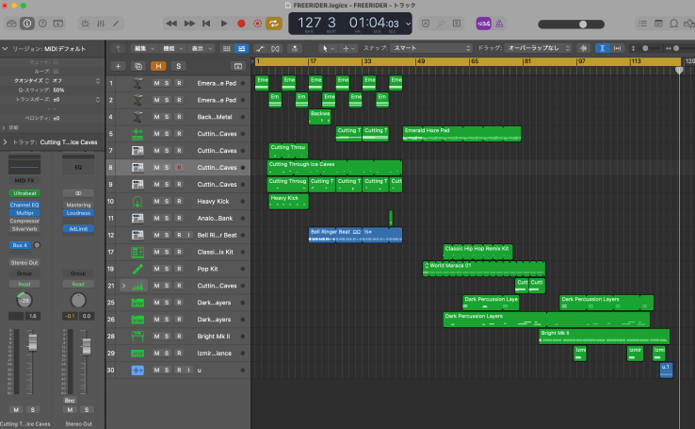
Task: Expand the folder track 21 disclosure arrow
Action: coord(123,286)
